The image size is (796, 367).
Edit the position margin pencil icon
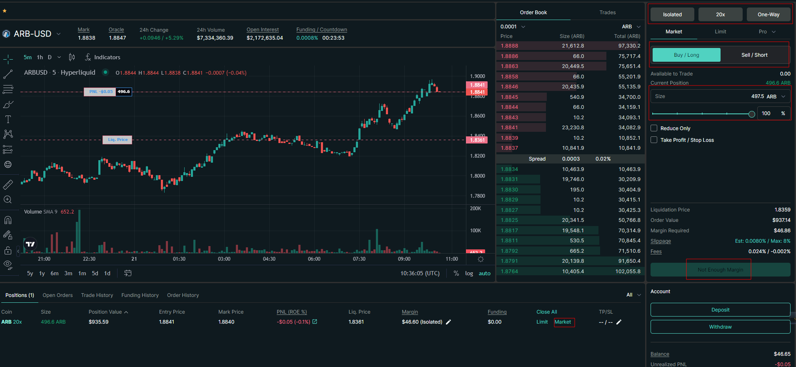click(x=448, y=322)
